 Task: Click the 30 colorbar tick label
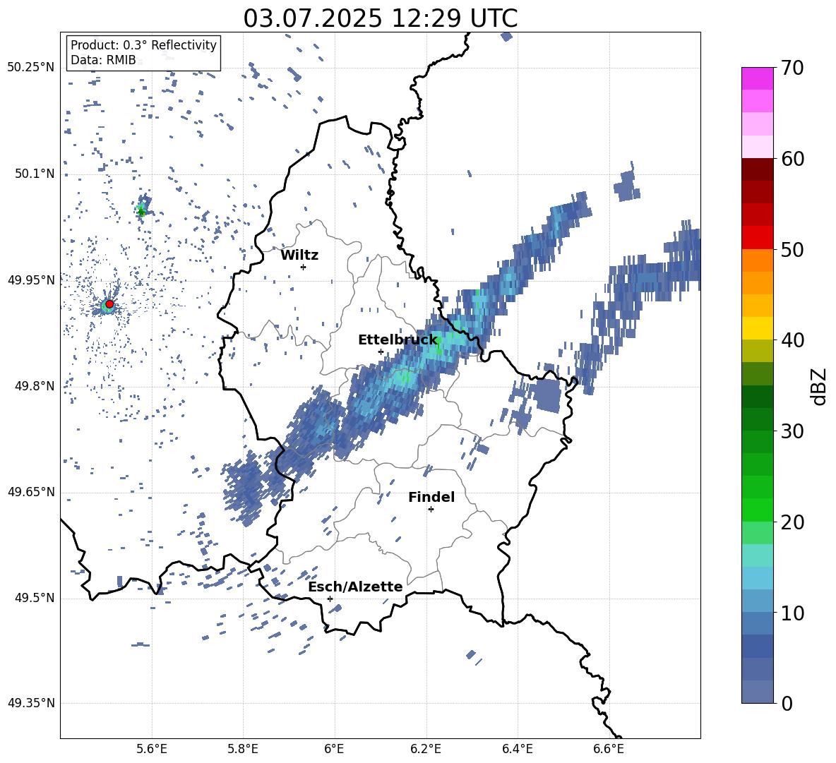[x=792, y=431]
